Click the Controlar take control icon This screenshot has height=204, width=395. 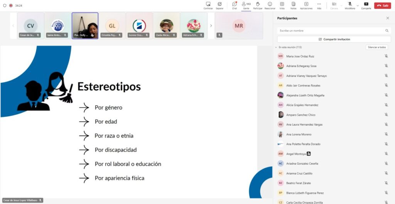click(208, 5)
